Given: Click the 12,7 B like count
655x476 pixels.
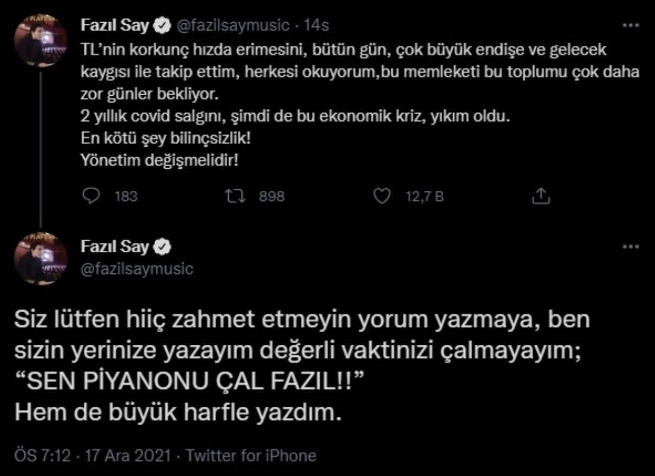Looking at the screenshot, I should point(424,197).
